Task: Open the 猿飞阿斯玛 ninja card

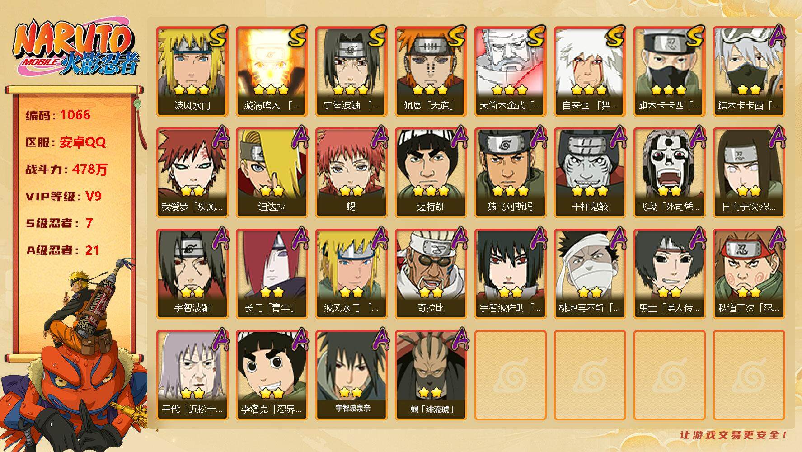Action: point(510,173)
